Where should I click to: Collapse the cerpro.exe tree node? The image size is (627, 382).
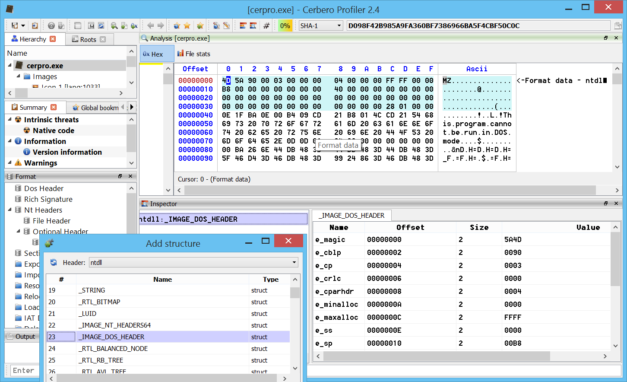click(x=9, y=65)
